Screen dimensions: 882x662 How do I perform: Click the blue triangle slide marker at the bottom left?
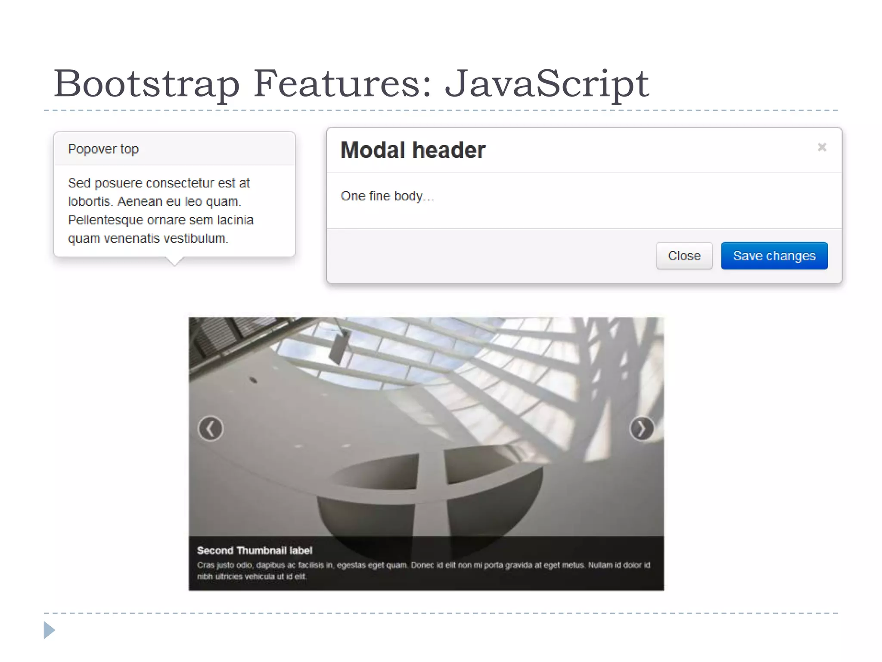(x=50, y=630)
